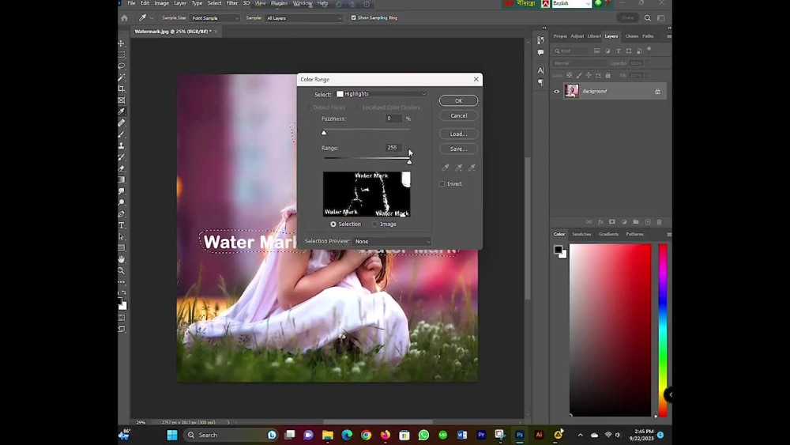
Task: Select the Horizontal Type tool
Action: 122,225
